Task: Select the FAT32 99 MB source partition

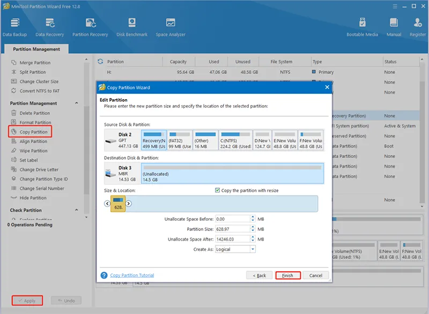Action: (180, 140)
